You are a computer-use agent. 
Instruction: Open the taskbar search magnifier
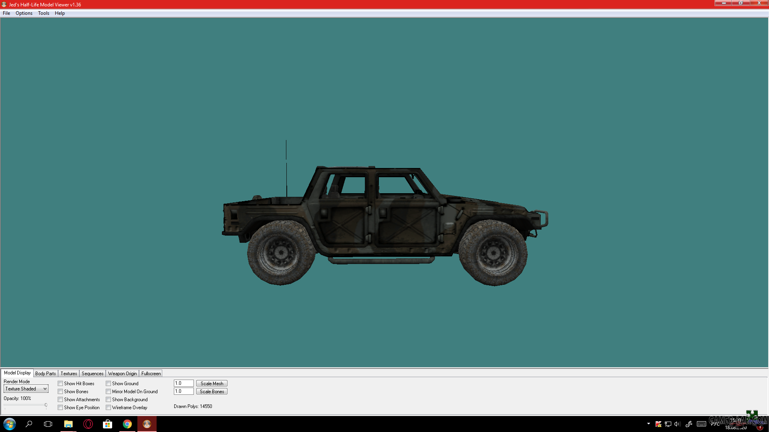coord(29,424)
